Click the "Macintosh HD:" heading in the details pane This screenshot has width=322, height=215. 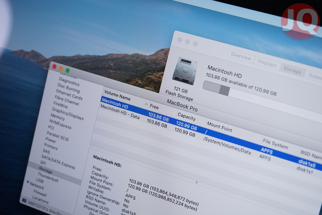click(107, 161)
